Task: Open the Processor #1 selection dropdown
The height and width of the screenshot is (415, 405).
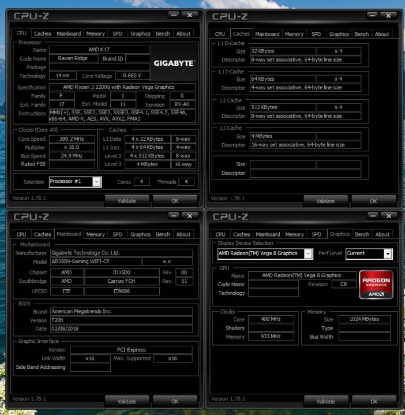Action: pyautogui.click(x=75, y=182)
